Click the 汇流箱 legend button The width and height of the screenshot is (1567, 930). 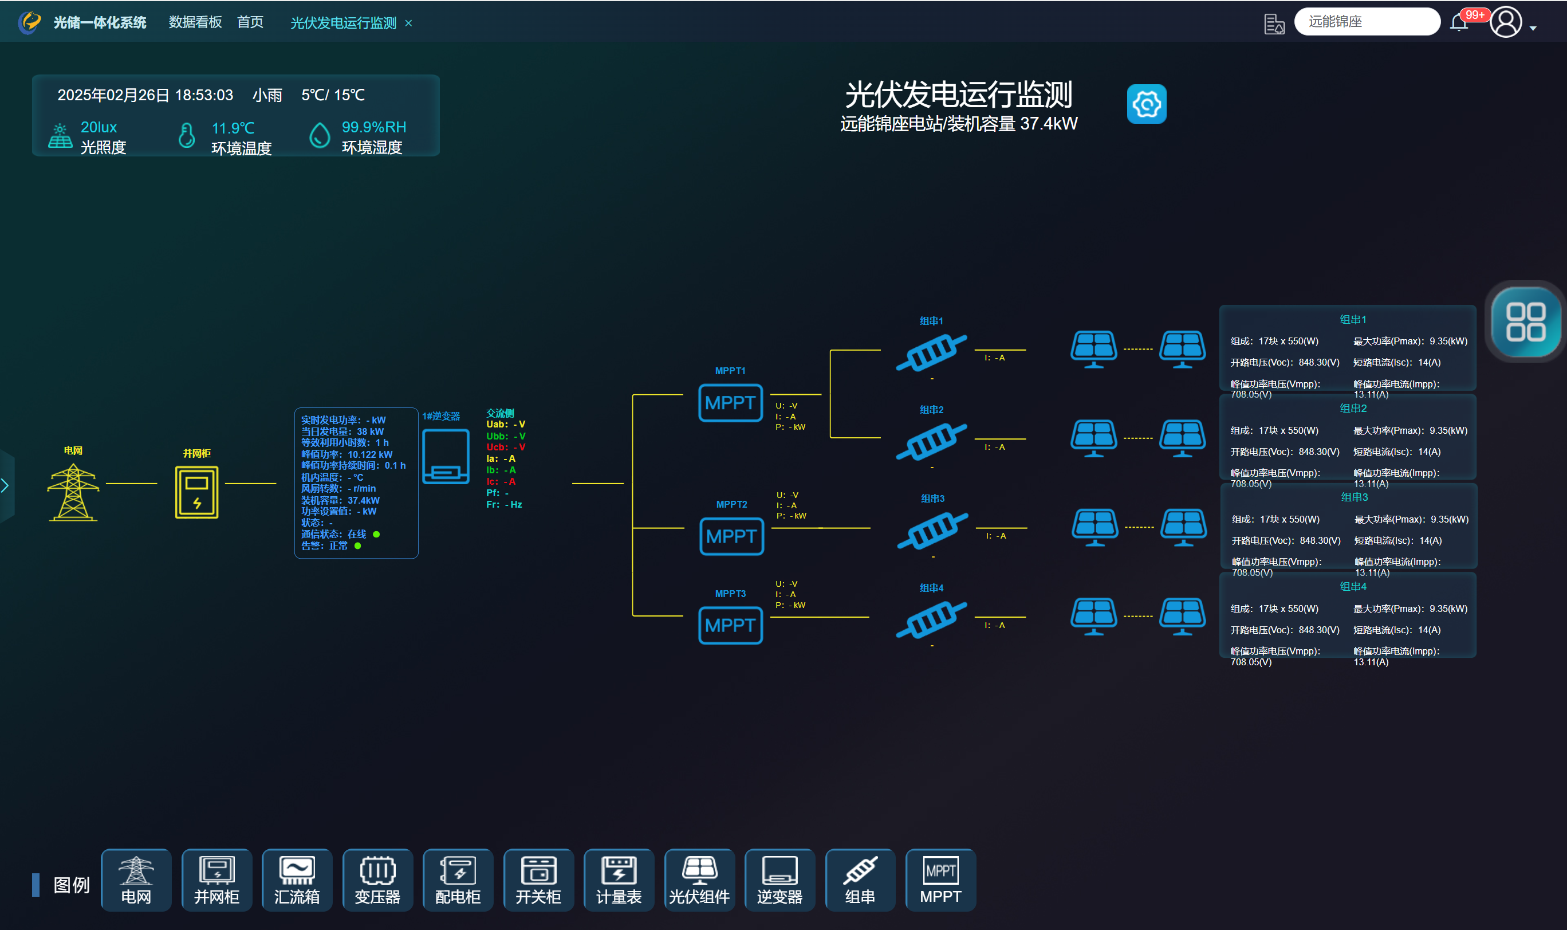297,880
